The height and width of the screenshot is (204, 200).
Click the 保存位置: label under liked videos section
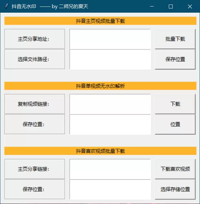click(x=35, y=189)
